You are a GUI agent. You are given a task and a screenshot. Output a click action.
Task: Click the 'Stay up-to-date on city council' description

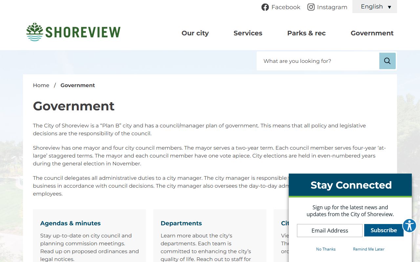point(90,247)
